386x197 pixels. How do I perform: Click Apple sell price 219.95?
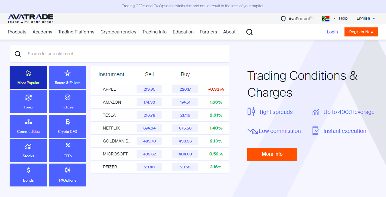pyautogui.click(x=149, y=89)
